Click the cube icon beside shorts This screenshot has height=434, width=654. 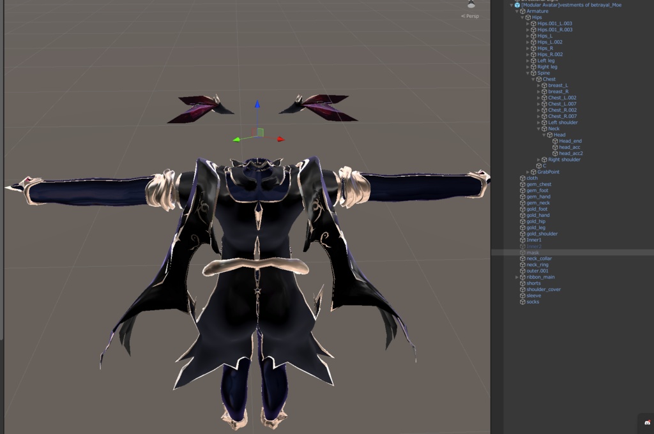[522, 283]
